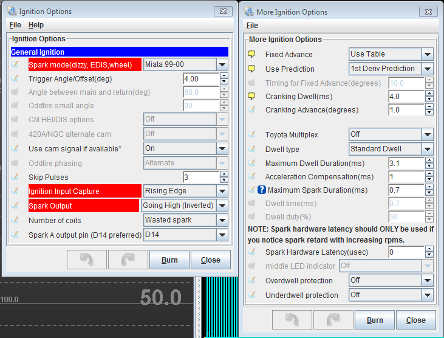
Task: Open the Dwell type dropdown
Action: tap(428, 149)
